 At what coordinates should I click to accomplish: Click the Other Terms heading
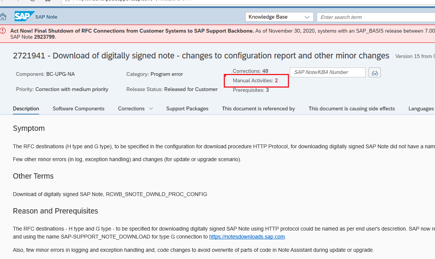pos(33,176)
